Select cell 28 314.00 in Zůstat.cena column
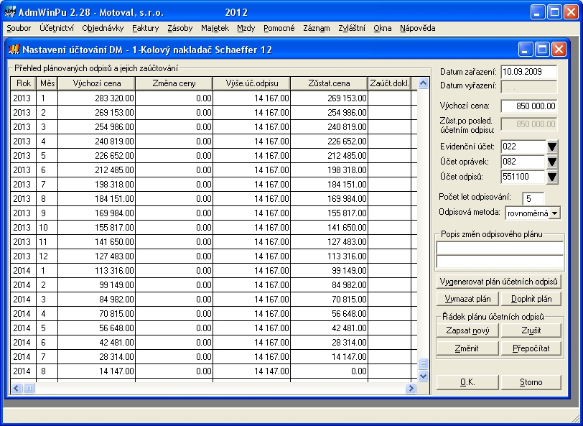The height and width of the screenshot is (426, 583). [x=329, y=343]
